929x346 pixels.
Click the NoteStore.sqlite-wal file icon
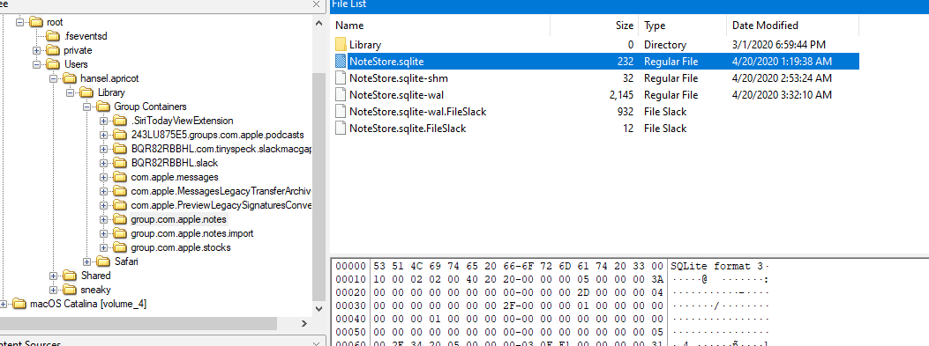coord(340,94)
